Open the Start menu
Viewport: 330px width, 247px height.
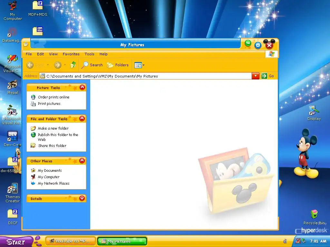(x=16, y=242)
